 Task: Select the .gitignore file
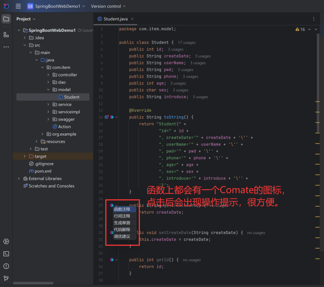(x=41, y=164)
